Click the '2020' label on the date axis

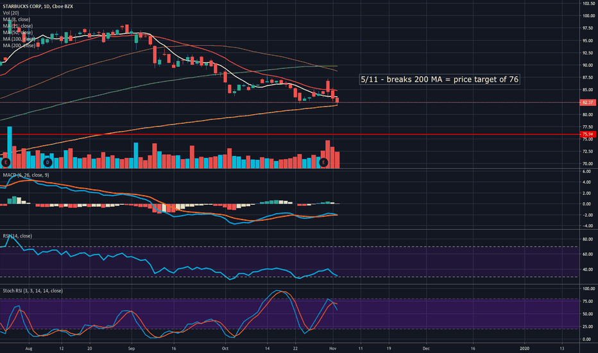tap(525, 349)
